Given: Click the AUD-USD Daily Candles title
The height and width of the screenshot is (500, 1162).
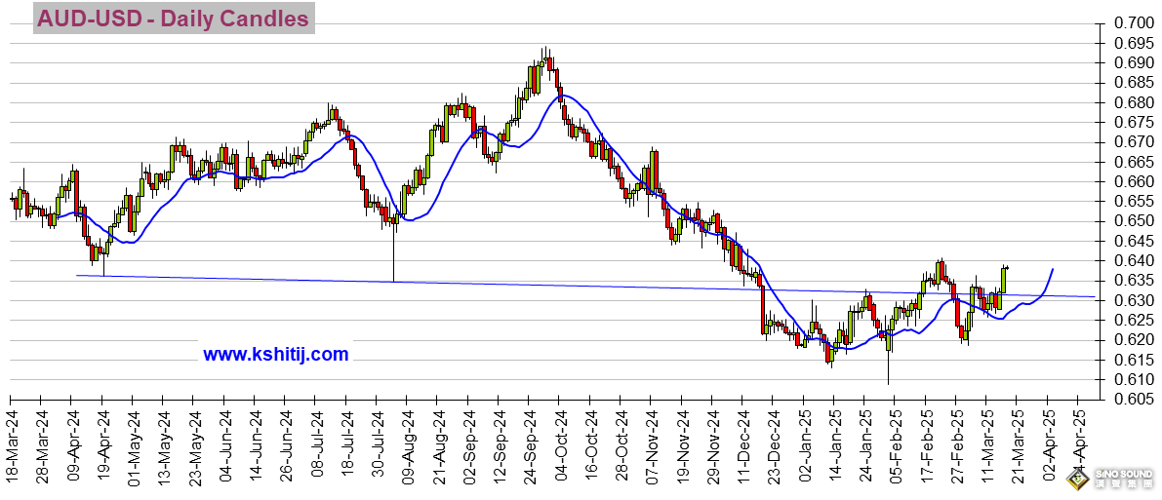Looking at the screenshot, I should pyautogui.click(x=174, y=19).
